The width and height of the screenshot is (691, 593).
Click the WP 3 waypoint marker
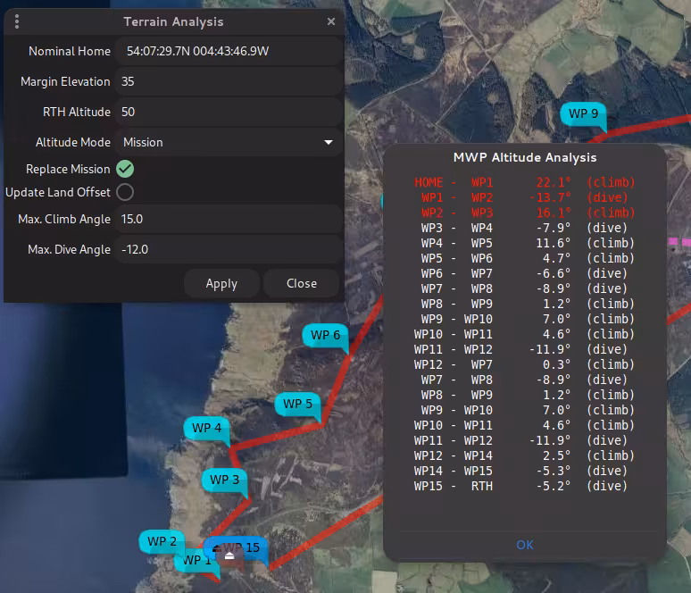tap(224, 480)
